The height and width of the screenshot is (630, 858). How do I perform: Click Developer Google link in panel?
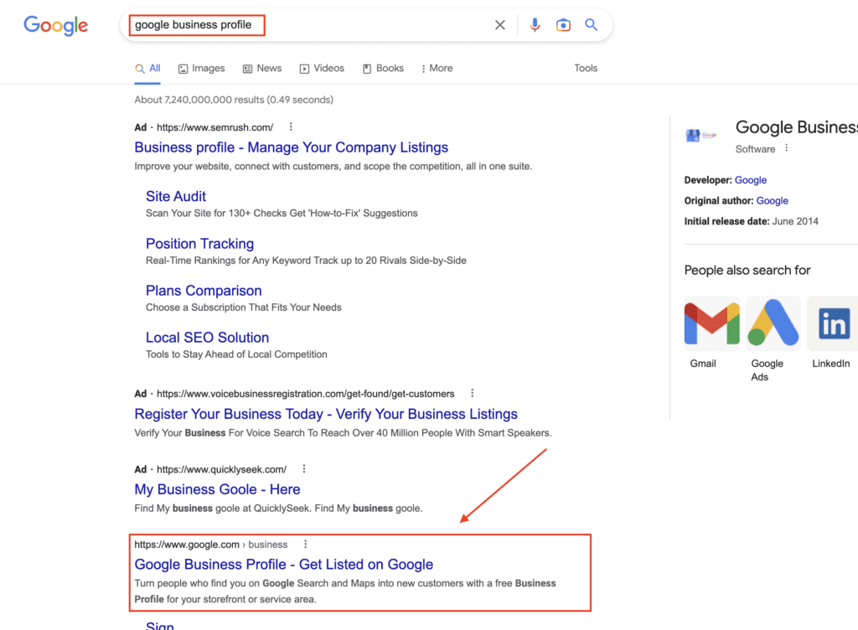coord(750,180)
